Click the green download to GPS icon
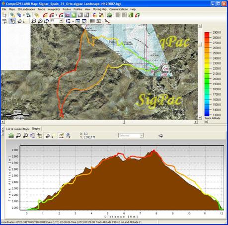 (131, 15)
